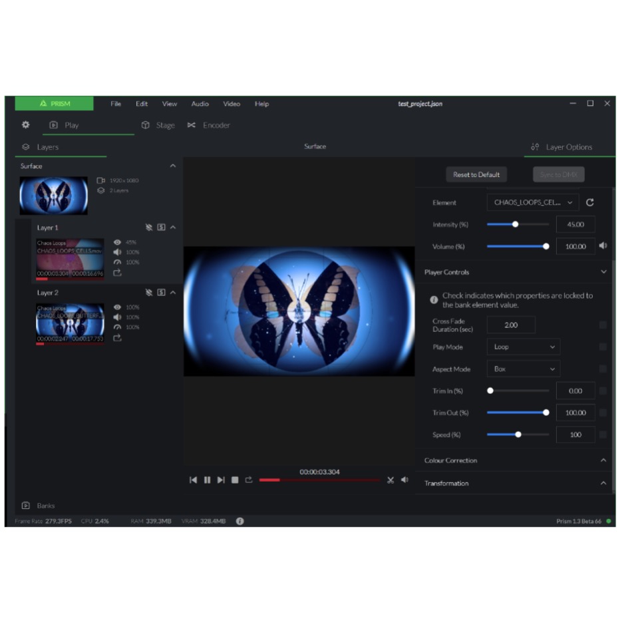
Task: Select the Play tab
Action: (x=88, y=125)
